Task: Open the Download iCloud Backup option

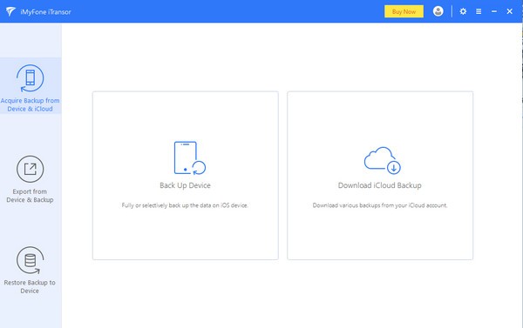Action: pos(380,176)
